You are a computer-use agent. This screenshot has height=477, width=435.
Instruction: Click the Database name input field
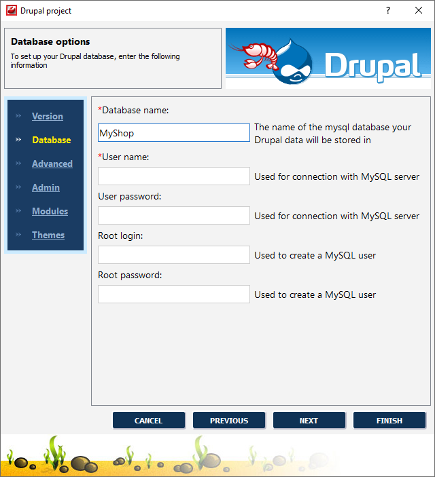(174, 132)
